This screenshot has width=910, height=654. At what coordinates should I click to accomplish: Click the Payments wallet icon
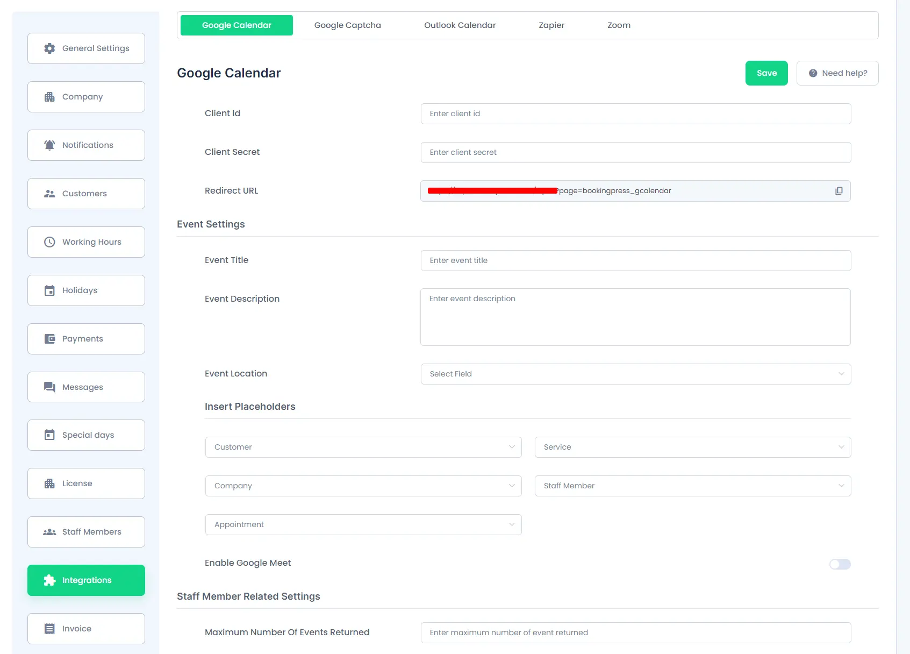49,339
